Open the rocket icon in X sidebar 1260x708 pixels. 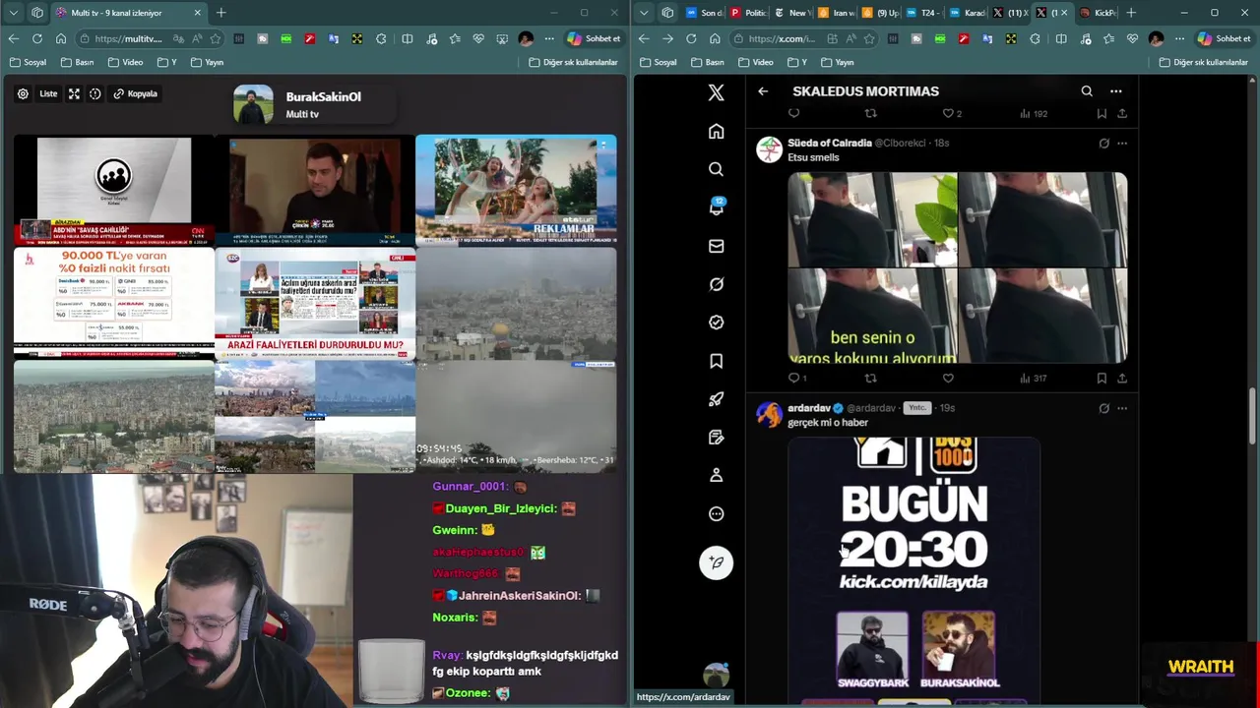pyautogui.click(x=716, y=399)
